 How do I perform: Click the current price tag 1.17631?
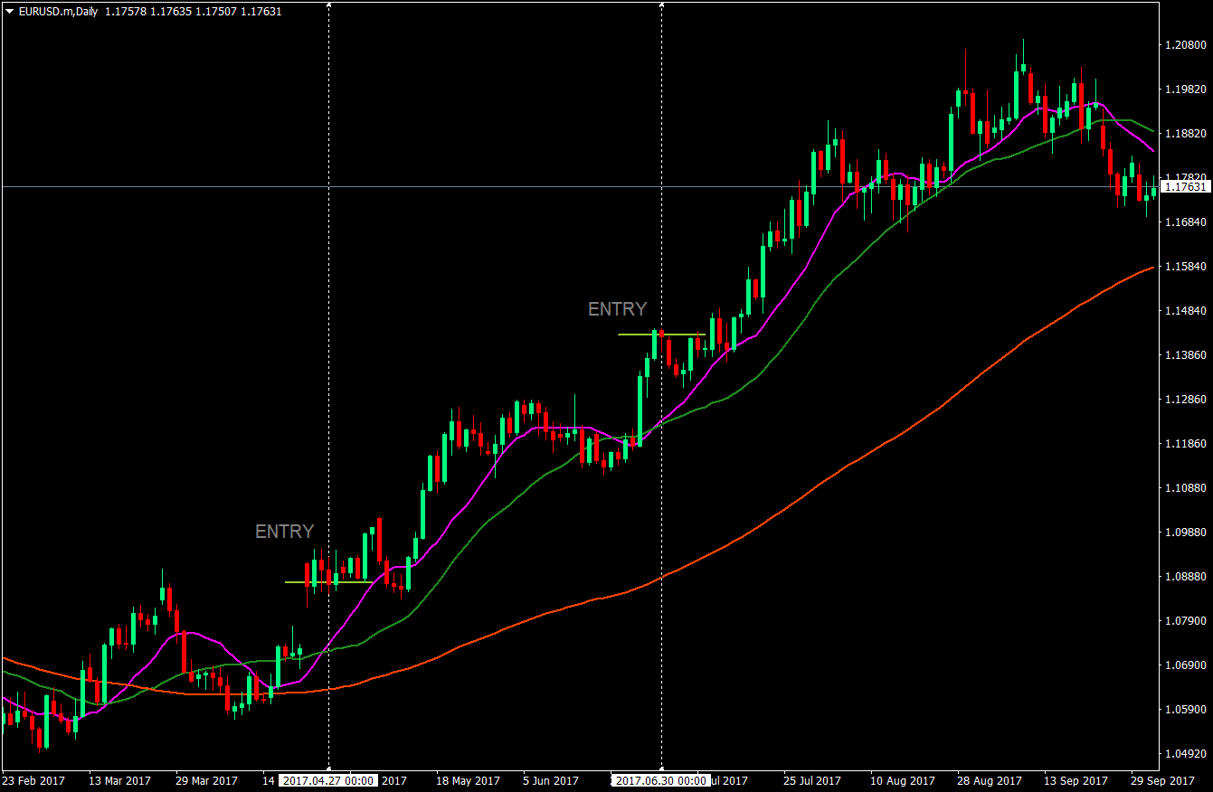1188,187
